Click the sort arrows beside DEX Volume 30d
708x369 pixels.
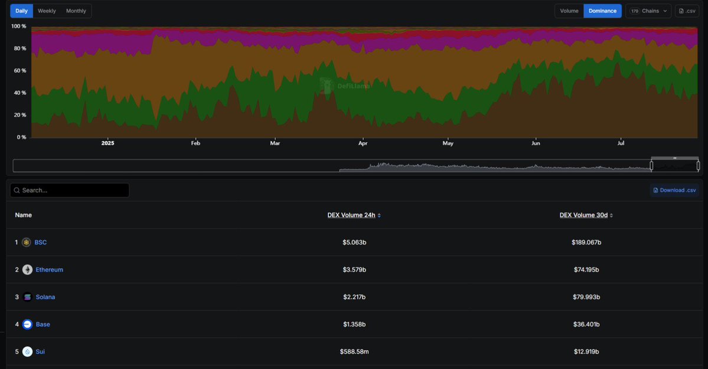click(x=611, y=215)
